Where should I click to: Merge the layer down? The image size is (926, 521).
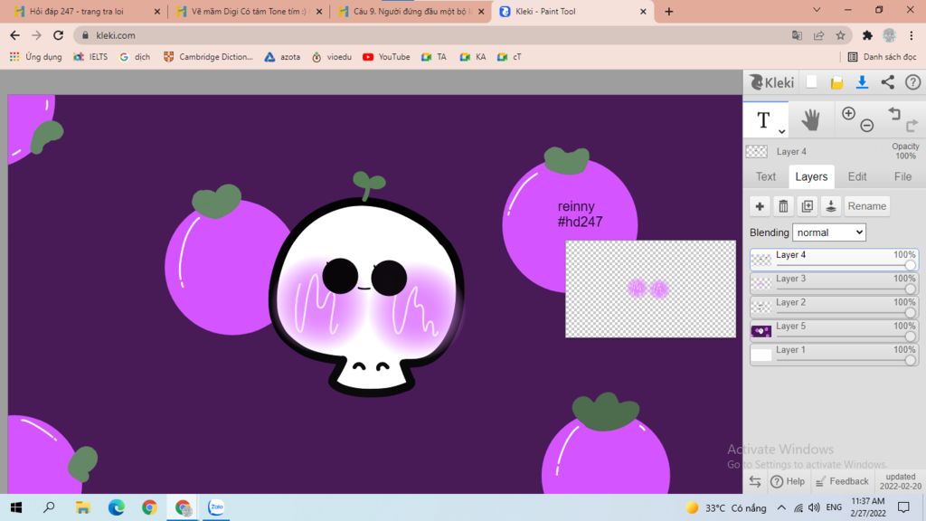(x=831, y=206)
